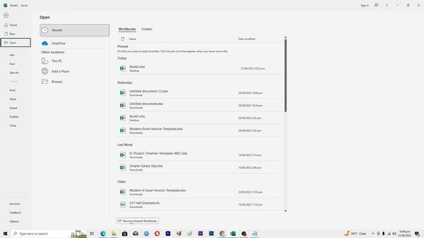The width and height of the screenshot is (424, 238).
Task: Open Microsoft Edge from the taskbar
Action: click(103, 233)
